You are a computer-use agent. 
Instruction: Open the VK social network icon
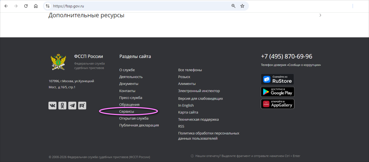tap(52, 105)
